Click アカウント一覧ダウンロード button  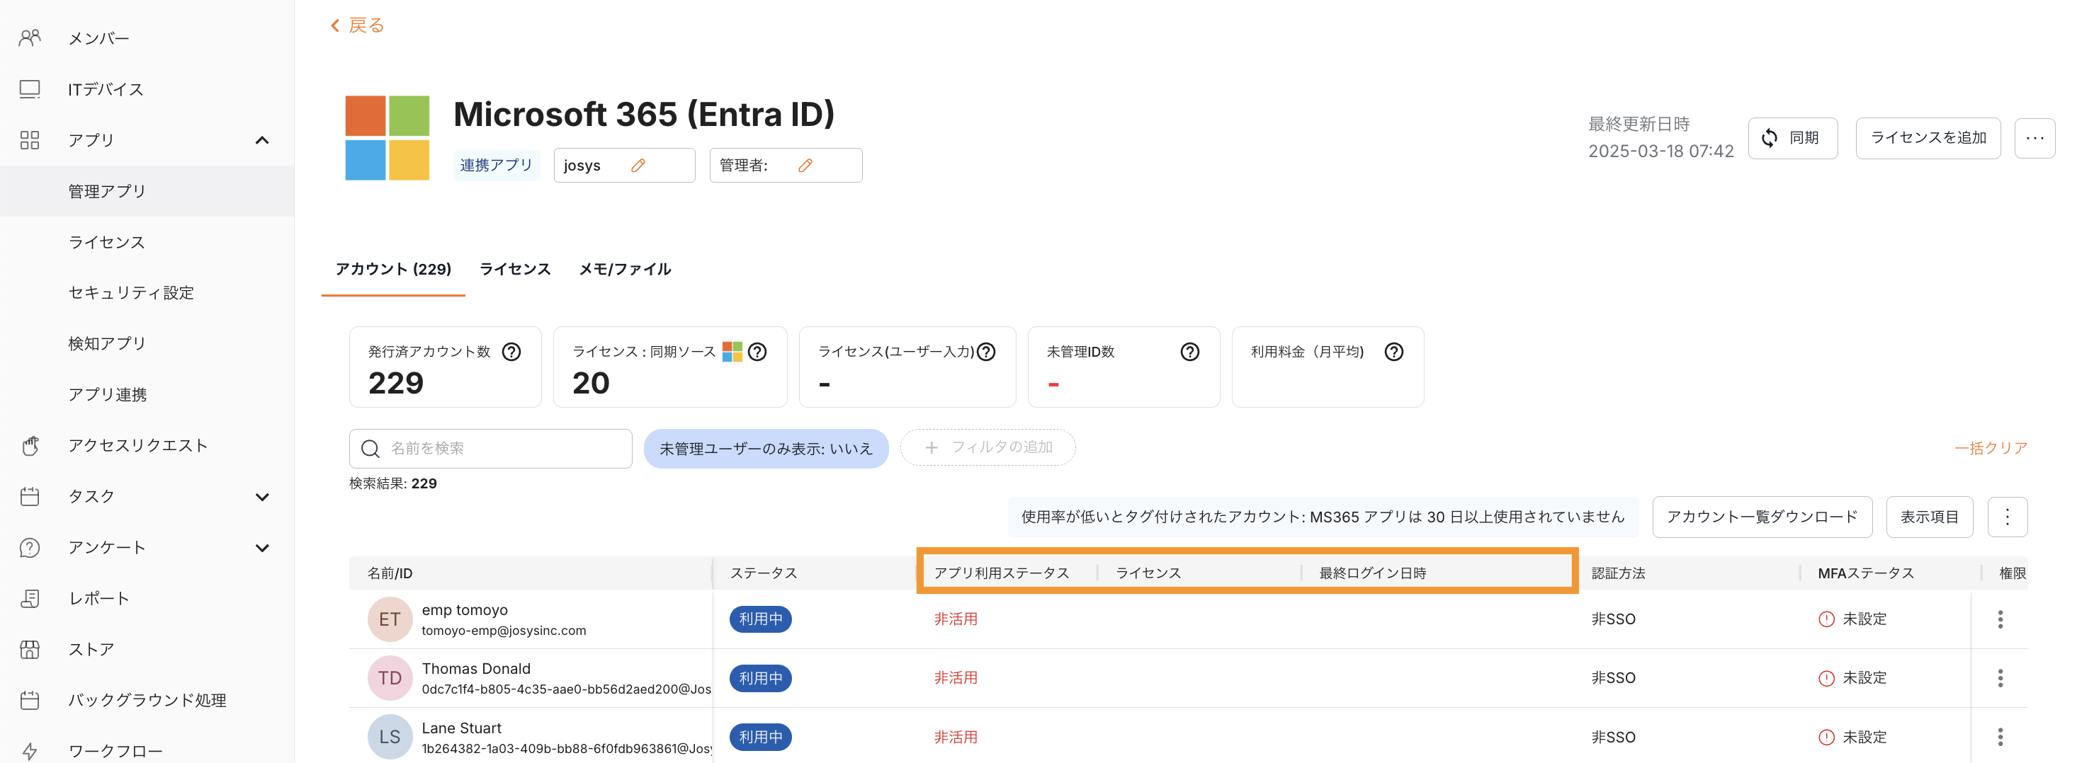(1761, 517)
